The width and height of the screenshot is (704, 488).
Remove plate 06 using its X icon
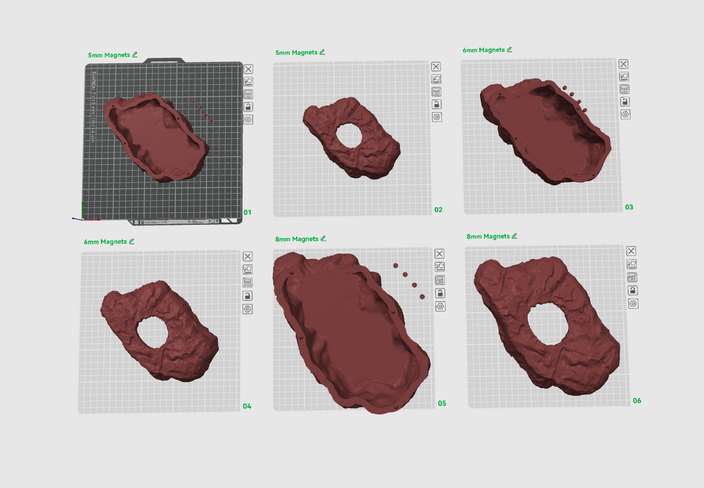tap(631, 251)
